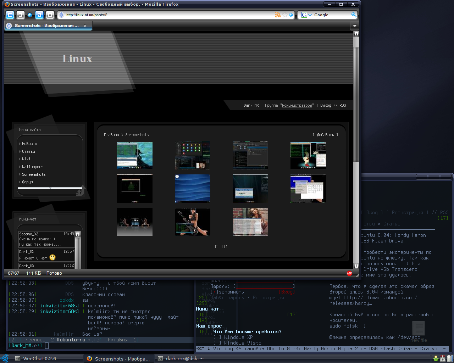Click 'sudo fdisk -l' in the terminal article
454x363 pixels.
[348, 326]
